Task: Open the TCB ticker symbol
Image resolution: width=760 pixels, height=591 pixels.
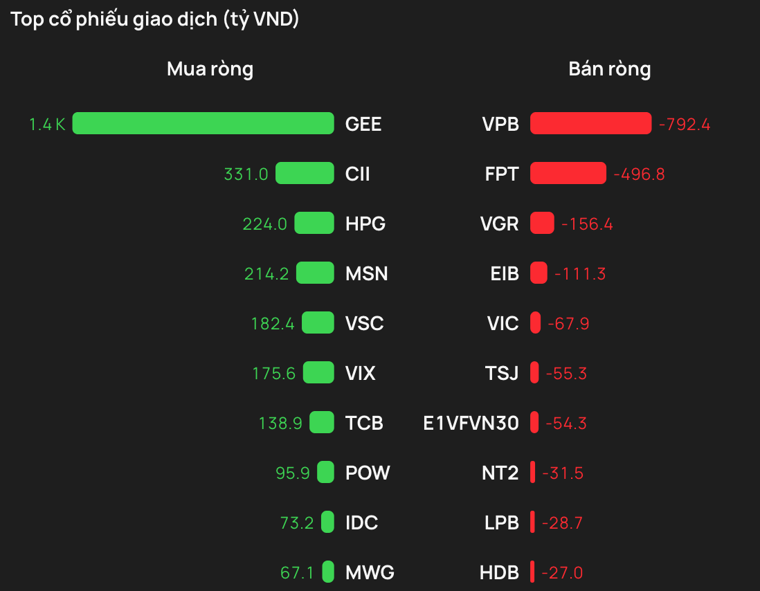Action: tap(364, 423)
